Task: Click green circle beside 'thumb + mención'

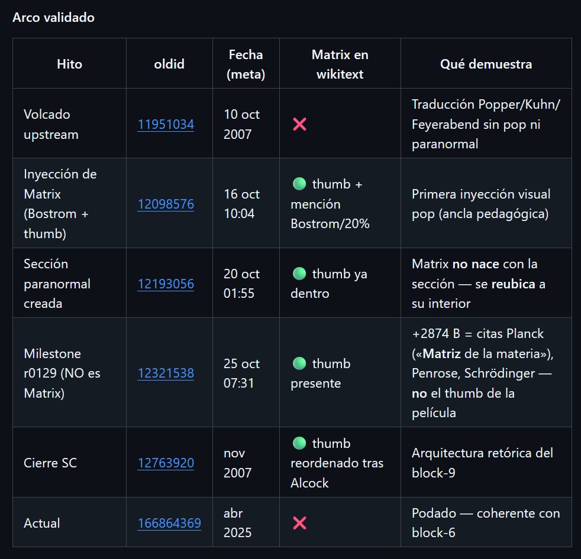Action: (299, 184)
